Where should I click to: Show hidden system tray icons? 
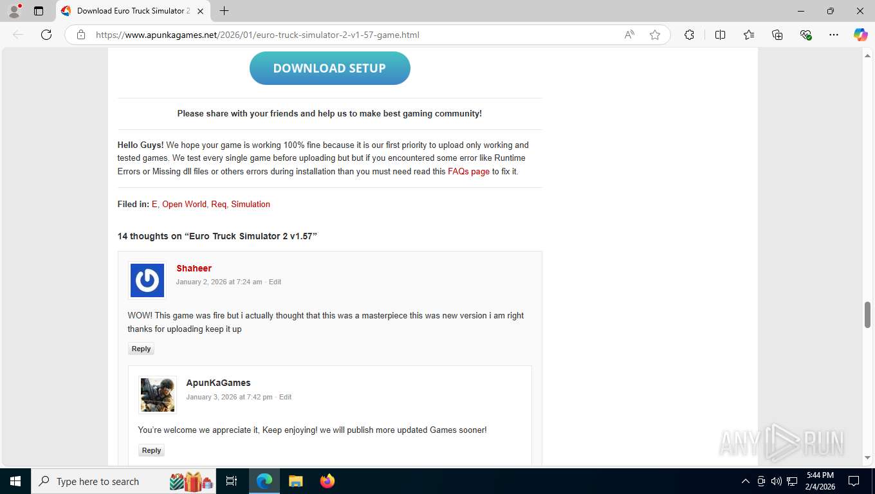click(x=745, y=481)
